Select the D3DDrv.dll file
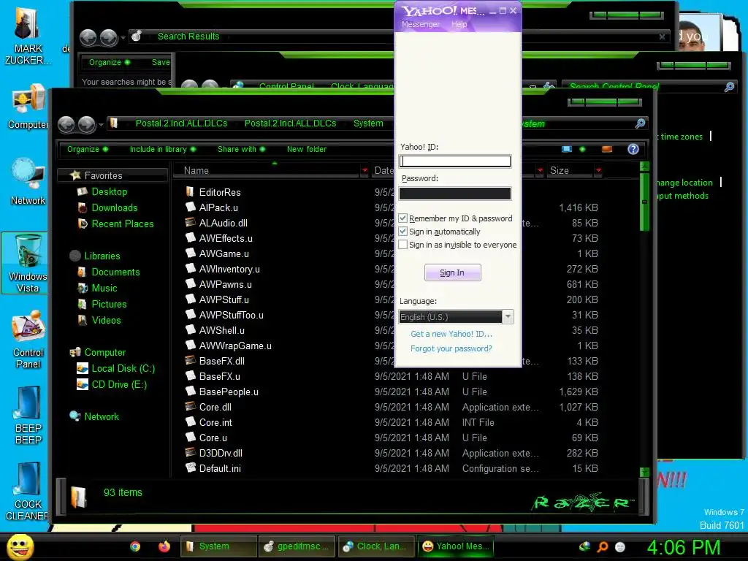 tap(221, 453)
